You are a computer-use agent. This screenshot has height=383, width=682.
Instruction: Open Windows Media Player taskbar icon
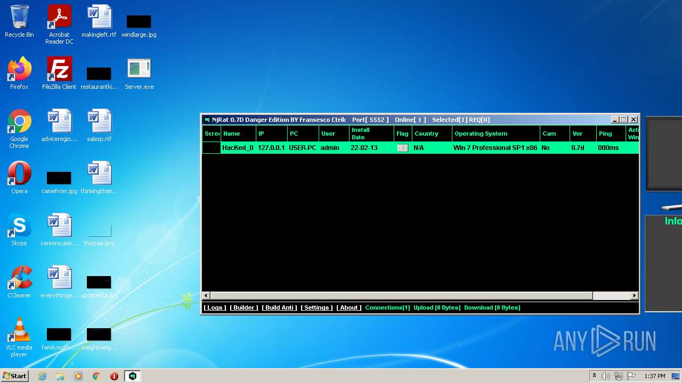pyautogui.click(x=78, y=376)
